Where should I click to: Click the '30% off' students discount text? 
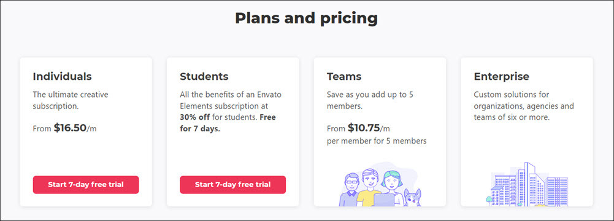tap(195, 117)
